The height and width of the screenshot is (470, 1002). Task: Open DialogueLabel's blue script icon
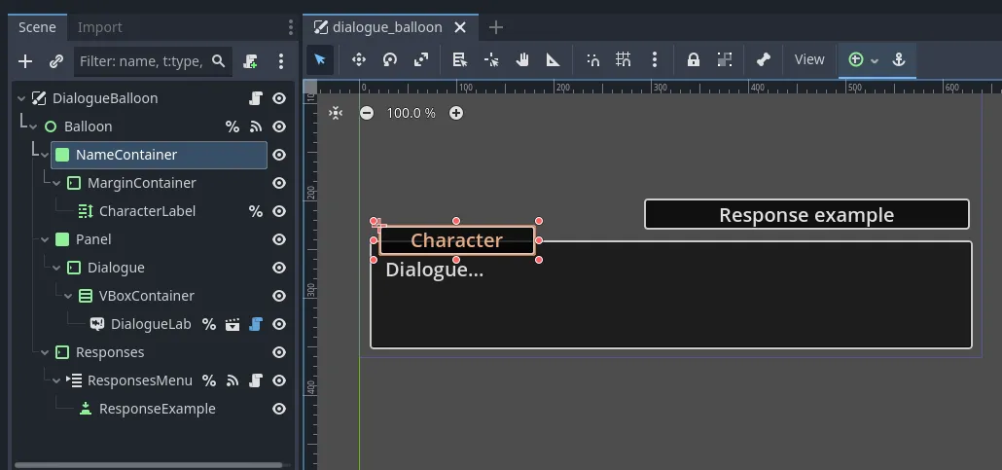256,324
